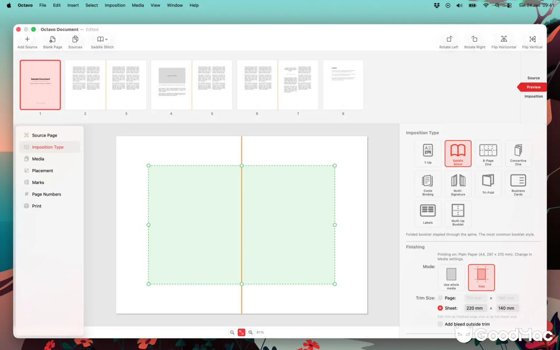Image resolution: width=560 pixels, height=350 pixels.
Task: Click the Flip Horizontal toolbar icon
Action: pos(503,41)
